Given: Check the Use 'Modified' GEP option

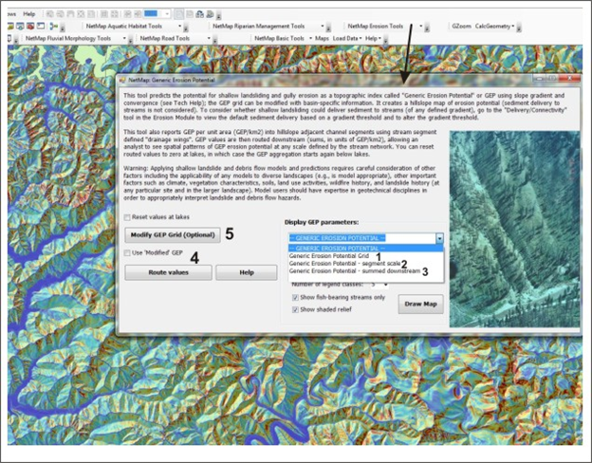Looking at the screenshot, I should point(128,252).
